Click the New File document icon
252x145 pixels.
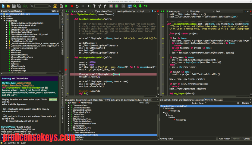pyautogui.click(x=3, y=6)
